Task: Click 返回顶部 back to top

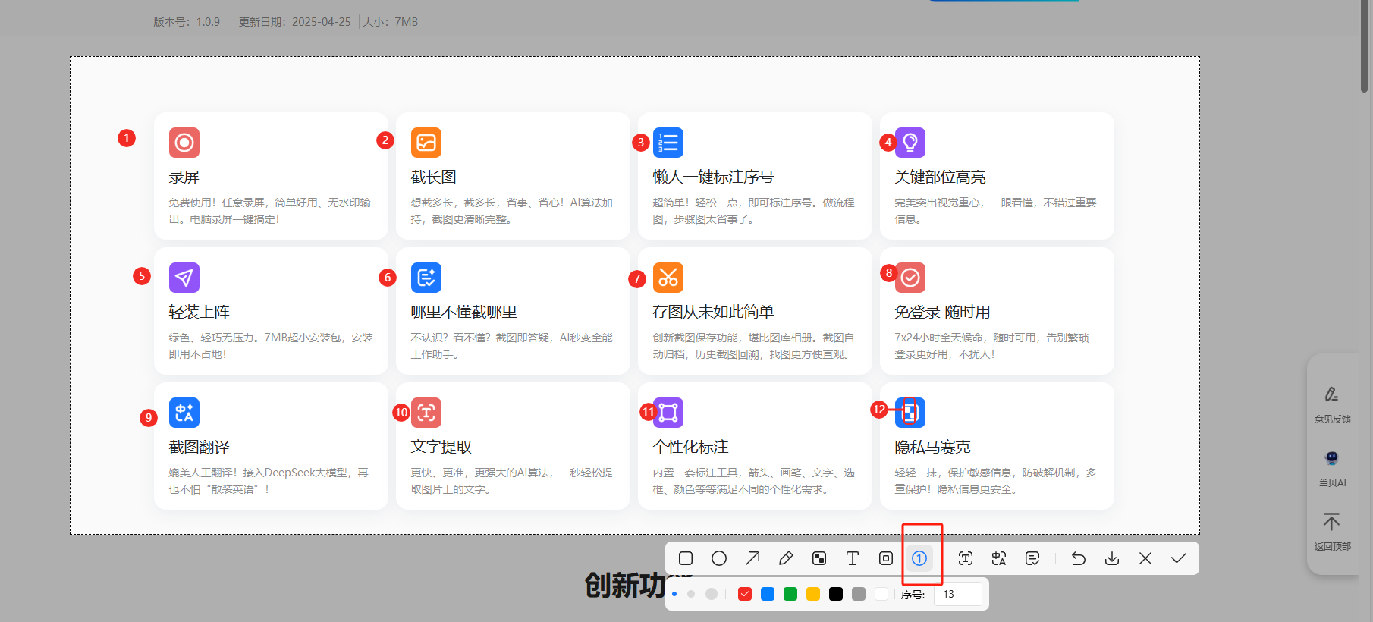Action: click(x=1332, y=532)
